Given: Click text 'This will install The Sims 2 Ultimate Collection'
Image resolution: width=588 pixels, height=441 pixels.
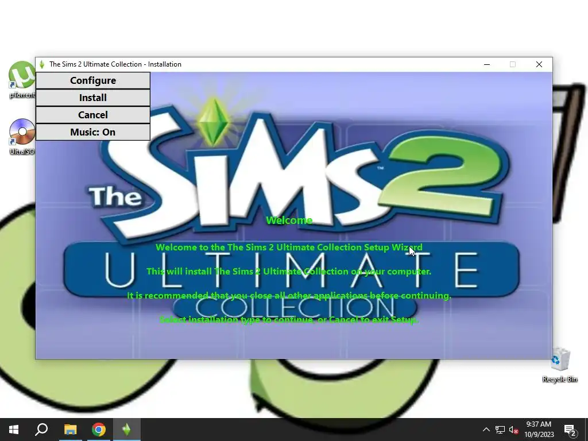Looking at the screenshot, I should [x=247, y=272].
